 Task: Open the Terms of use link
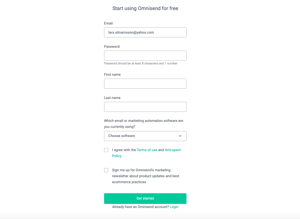[147, 150]
